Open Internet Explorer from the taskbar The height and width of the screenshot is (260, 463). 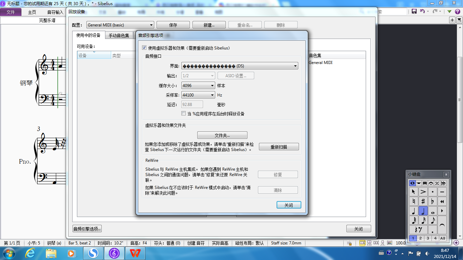point(31,253)
